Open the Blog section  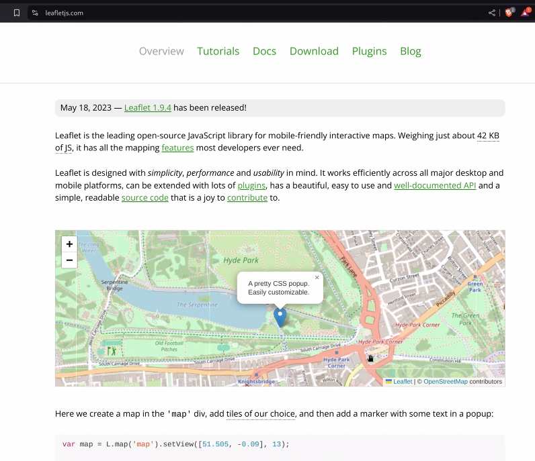(411, 51)
